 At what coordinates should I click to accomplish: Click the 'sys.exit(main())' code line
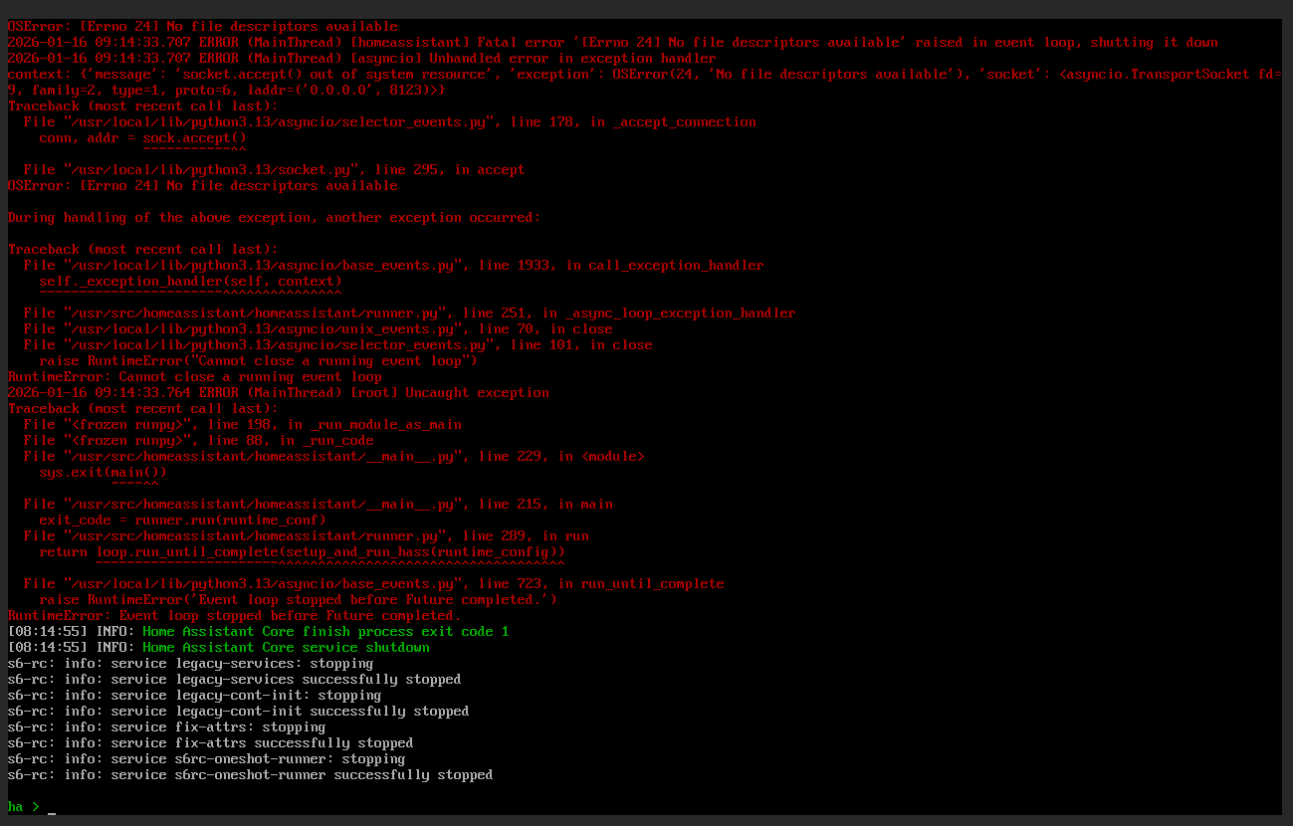pos(103,473)
